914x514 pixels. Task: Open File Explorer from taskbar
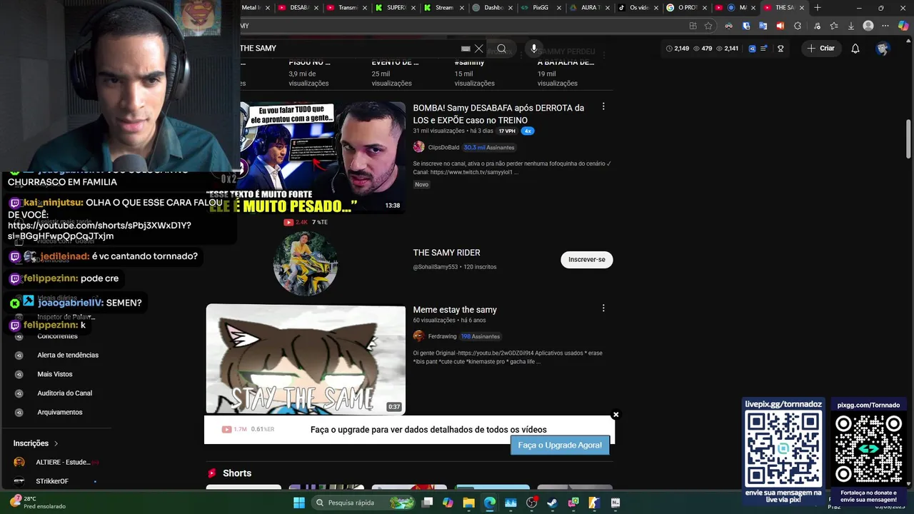pos(468,503)
